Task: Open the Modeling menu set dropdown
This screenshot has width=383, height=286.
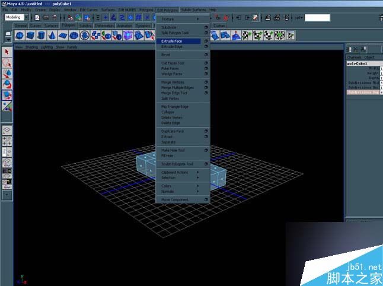Action: 26,17
